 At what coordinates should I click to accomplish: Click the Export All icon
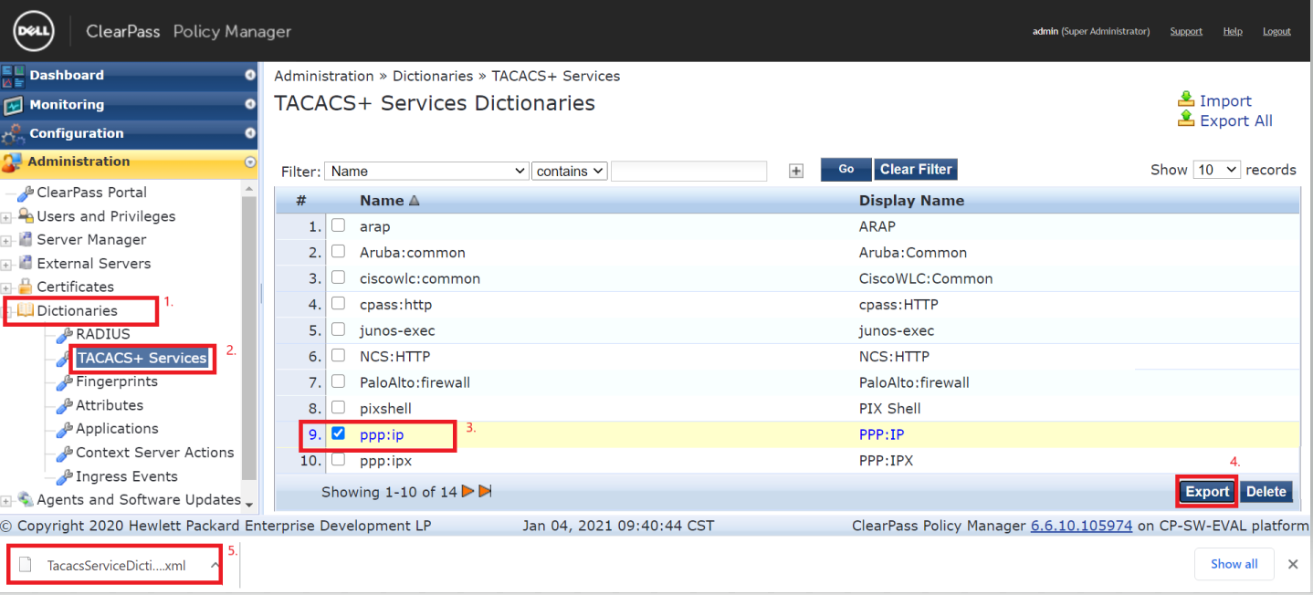1186,120
